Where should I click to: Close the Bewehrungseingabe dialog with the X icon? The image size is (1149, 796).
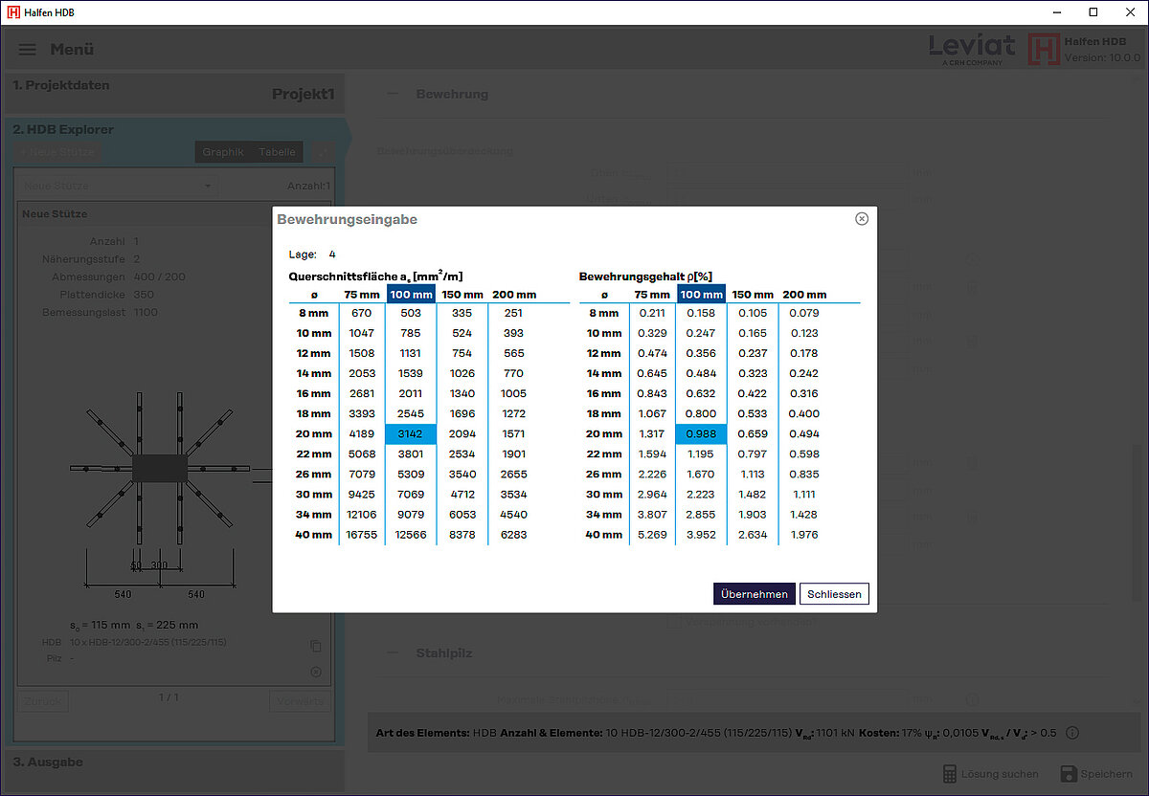[x=861, y=219]
